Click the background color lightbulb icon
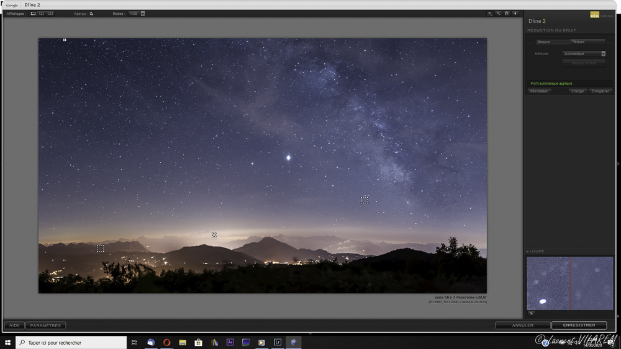 pos(515,14)
